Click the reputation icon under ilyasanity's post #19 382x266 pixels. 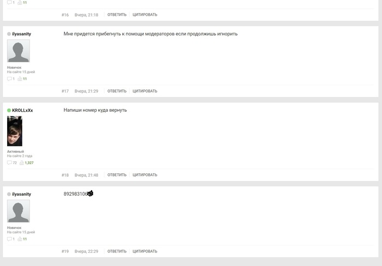pyautogui.click(x=20, y=239)
